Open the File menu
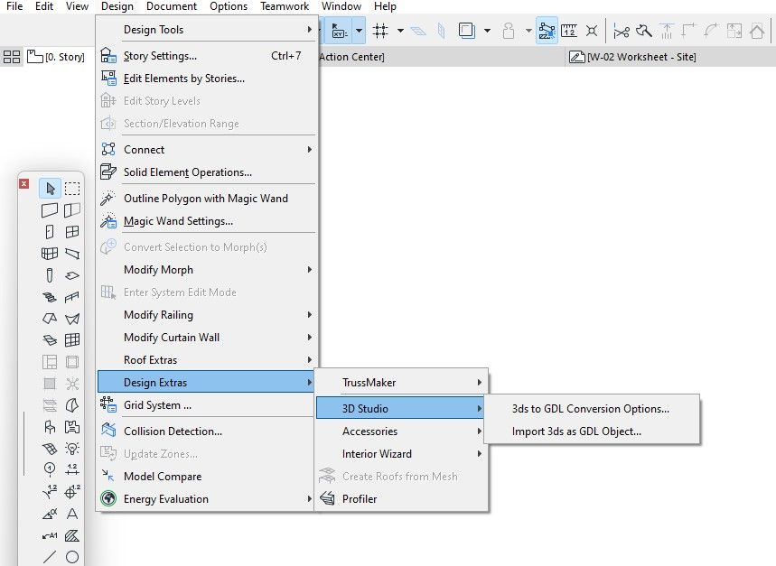The width and height of the screenshot is (776, 566). (14, 6)
